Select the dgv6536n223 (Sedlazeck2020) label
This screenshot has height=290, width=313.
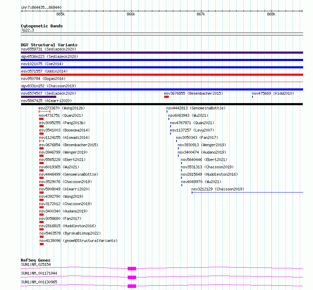(x=50, y=56)
